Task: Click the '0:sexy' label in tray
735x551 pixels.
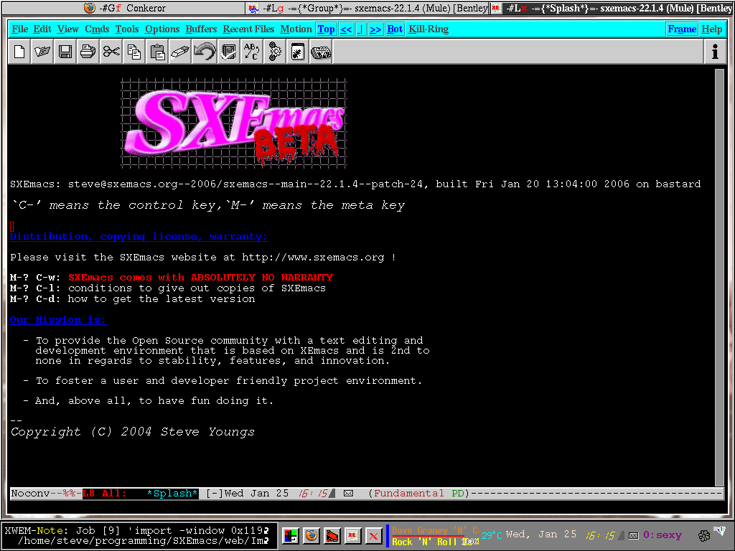Action: coord(662,534)
